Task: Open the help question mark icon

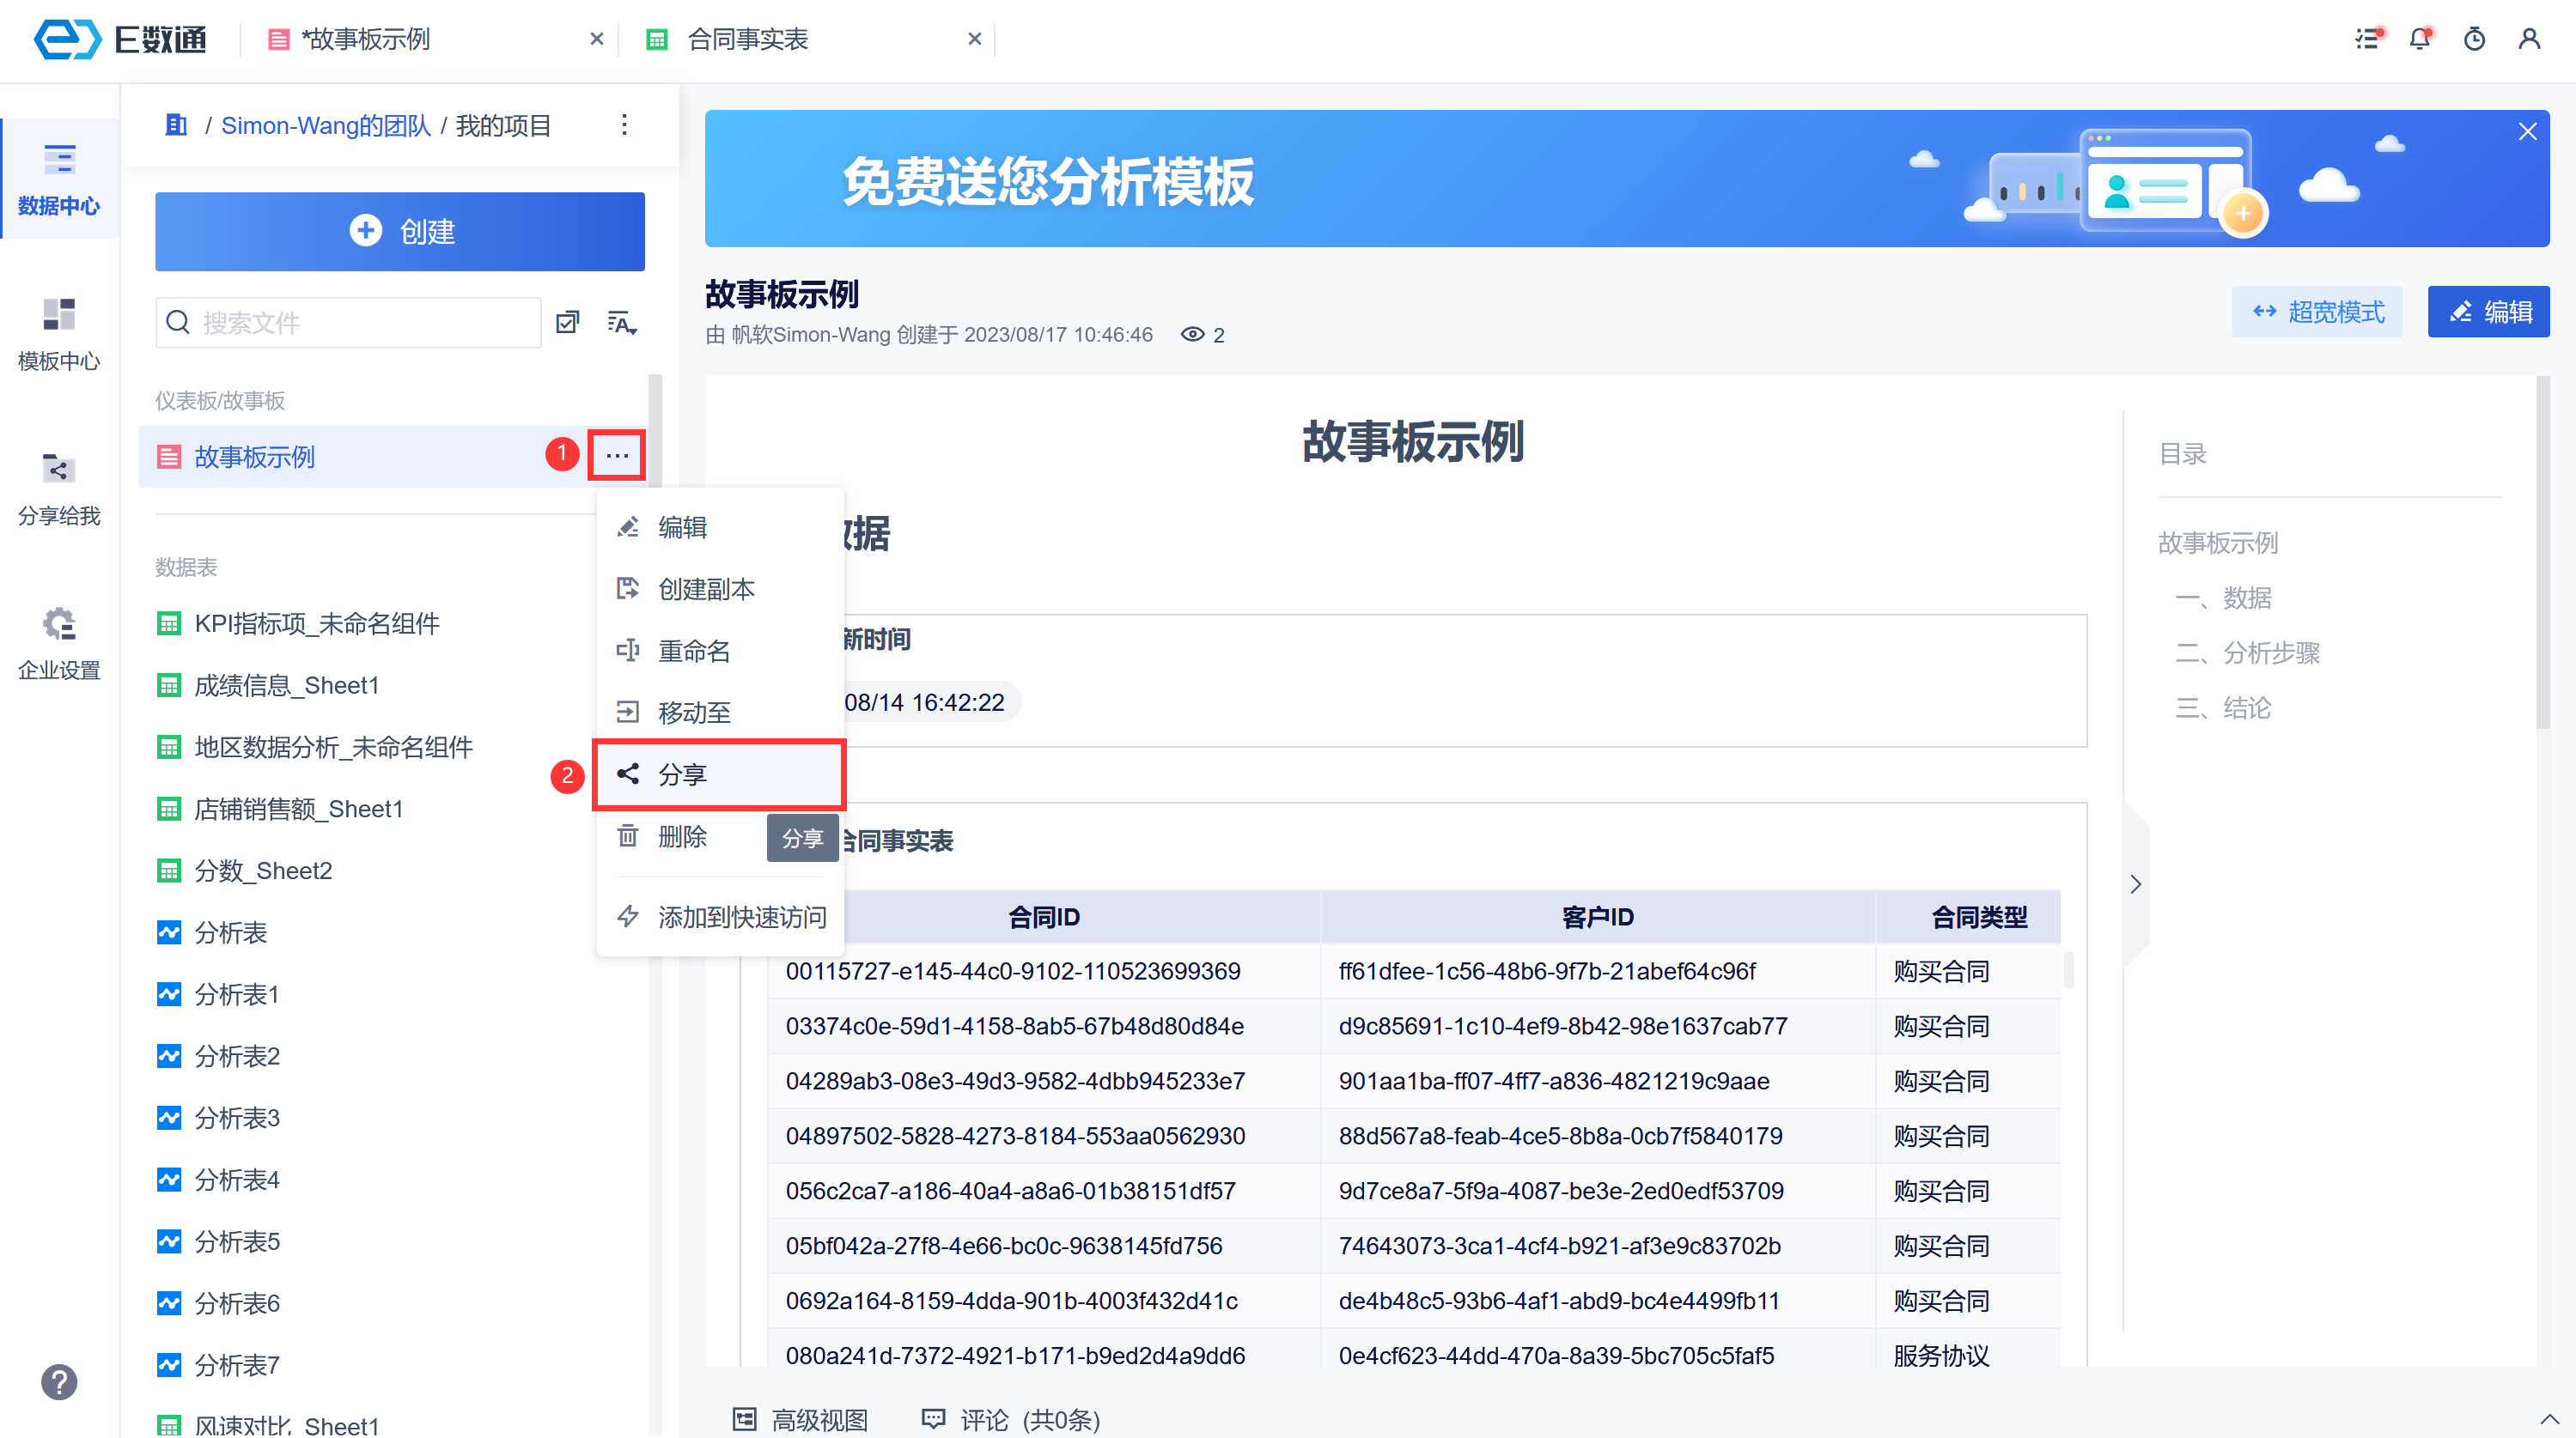Action: [x=59, y=1382]
